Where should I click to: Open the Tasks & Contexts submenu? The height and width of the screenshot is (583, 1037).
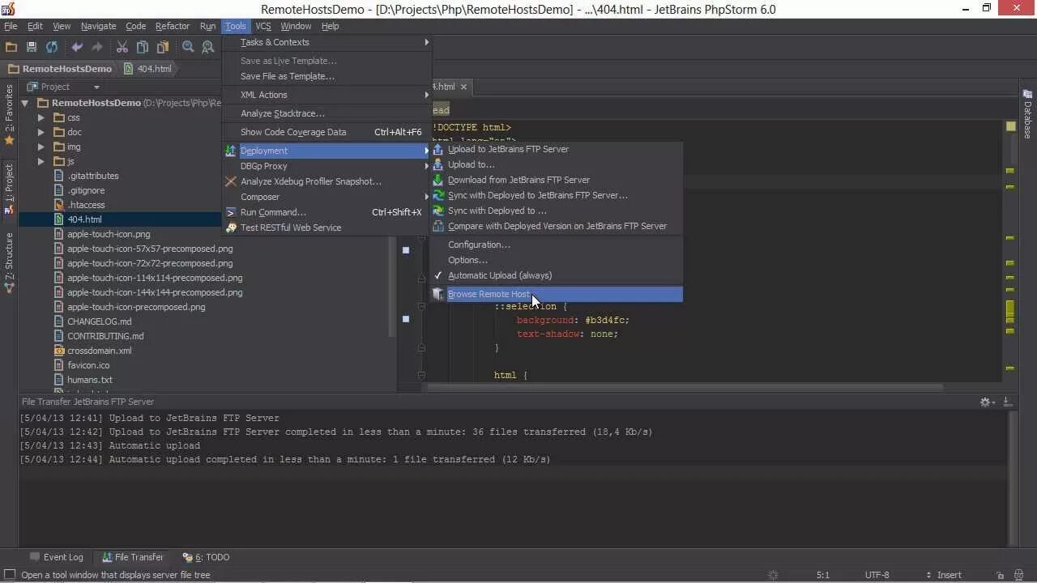pos(326,42)
